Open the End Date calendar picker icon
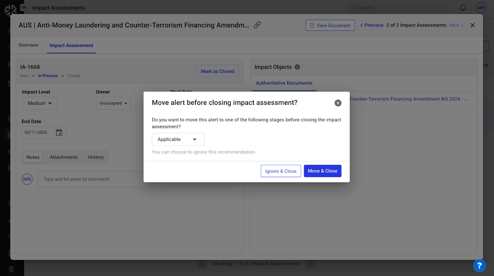 coord(59,133)
